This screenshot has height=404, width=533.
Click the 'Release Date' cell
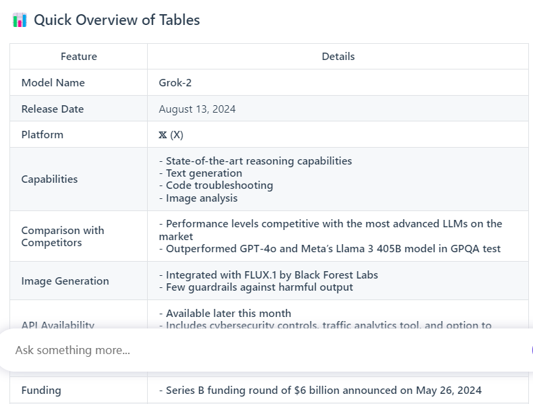pos(78,109)
